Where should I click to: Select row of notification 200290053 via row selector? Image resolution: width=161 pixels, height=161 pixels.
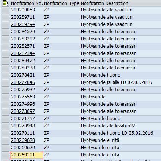point(6,10)
